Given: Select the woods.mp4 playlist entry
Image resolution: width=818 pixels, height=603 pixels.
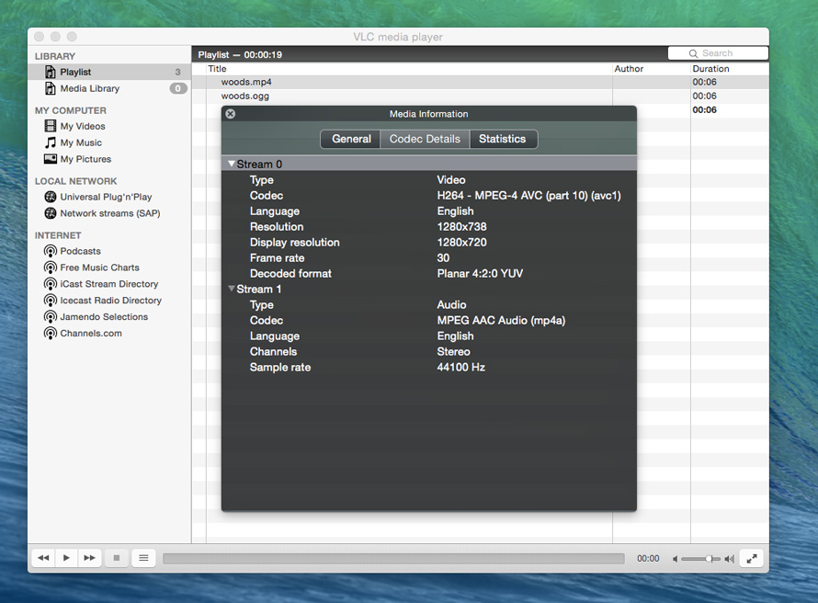Looking at the screenshot, I should 480,82.
